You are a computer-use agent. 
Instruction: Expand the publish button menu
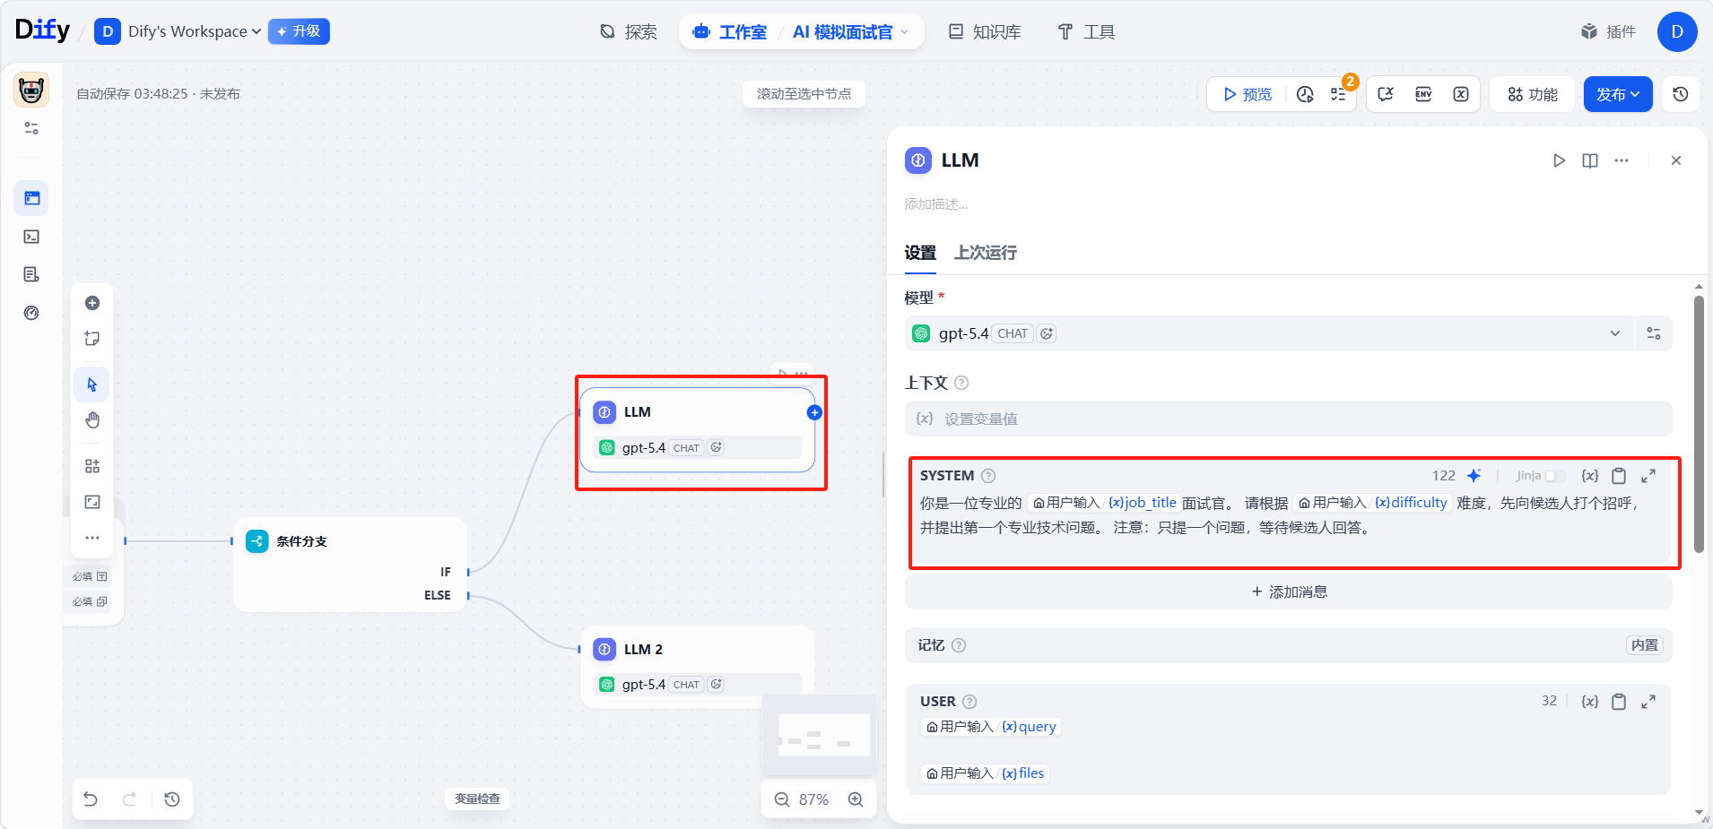click(x=1618, y=94)
